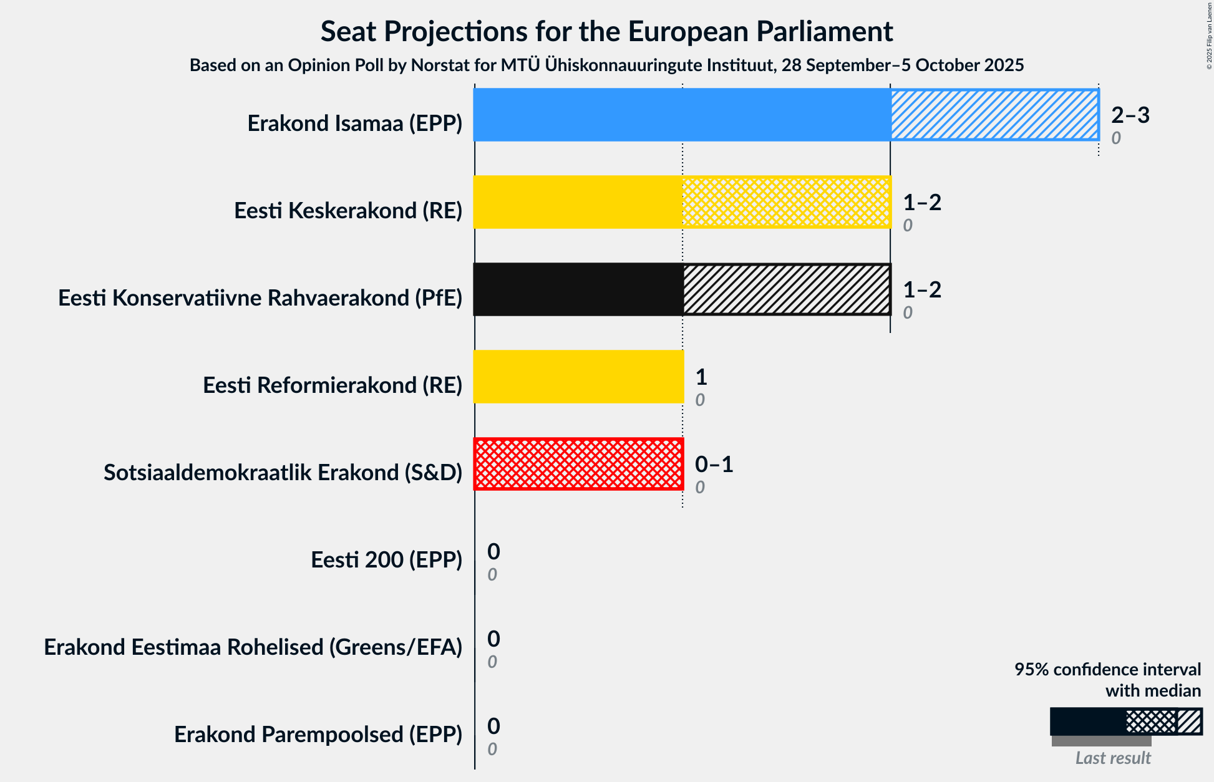Click the legend's confidence interval sample bar
Screen dimensions: 1214x782
coord(1125,722)
